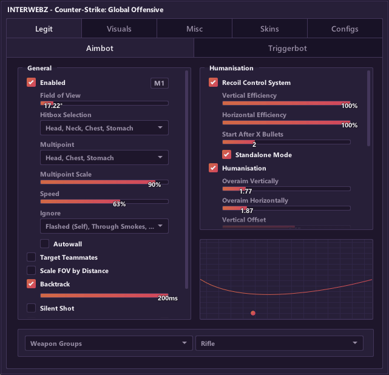Expand the Hitbox Selection dropdown
This screenshot has width=389, height=375.
coord(104,128)
